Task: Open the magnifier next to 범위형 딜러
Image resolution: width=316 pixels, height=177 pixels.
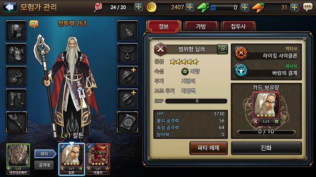Action: click(x=222, y=49)
